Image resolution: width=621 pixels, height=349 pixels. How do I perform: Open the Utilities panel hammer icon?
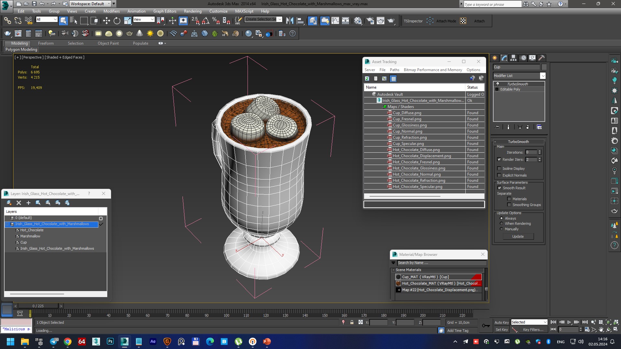pyautogui.click(x=541, y=58)
